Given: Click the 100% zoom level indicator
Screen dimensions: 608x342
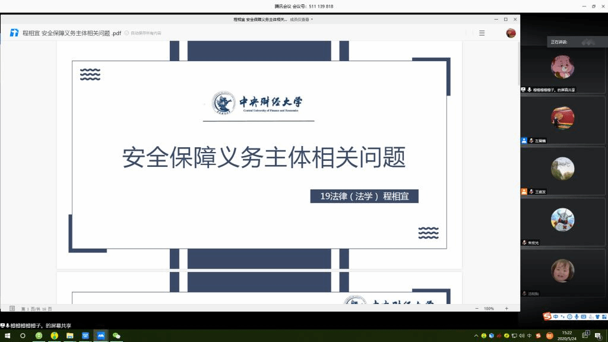Looking at the screenshot, I should pos(489,308).
